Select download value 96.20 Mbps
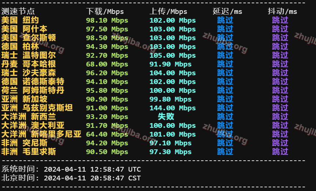 click(107, 73)
